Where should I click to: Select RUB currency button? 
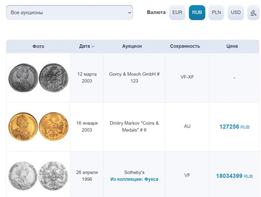tap(197, 12)
